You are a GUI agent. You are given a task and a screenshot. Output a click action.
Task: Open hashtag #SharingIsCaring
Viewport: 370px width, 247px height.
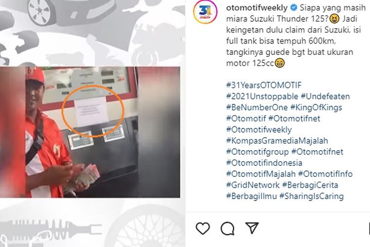click(x=311, y=196)
